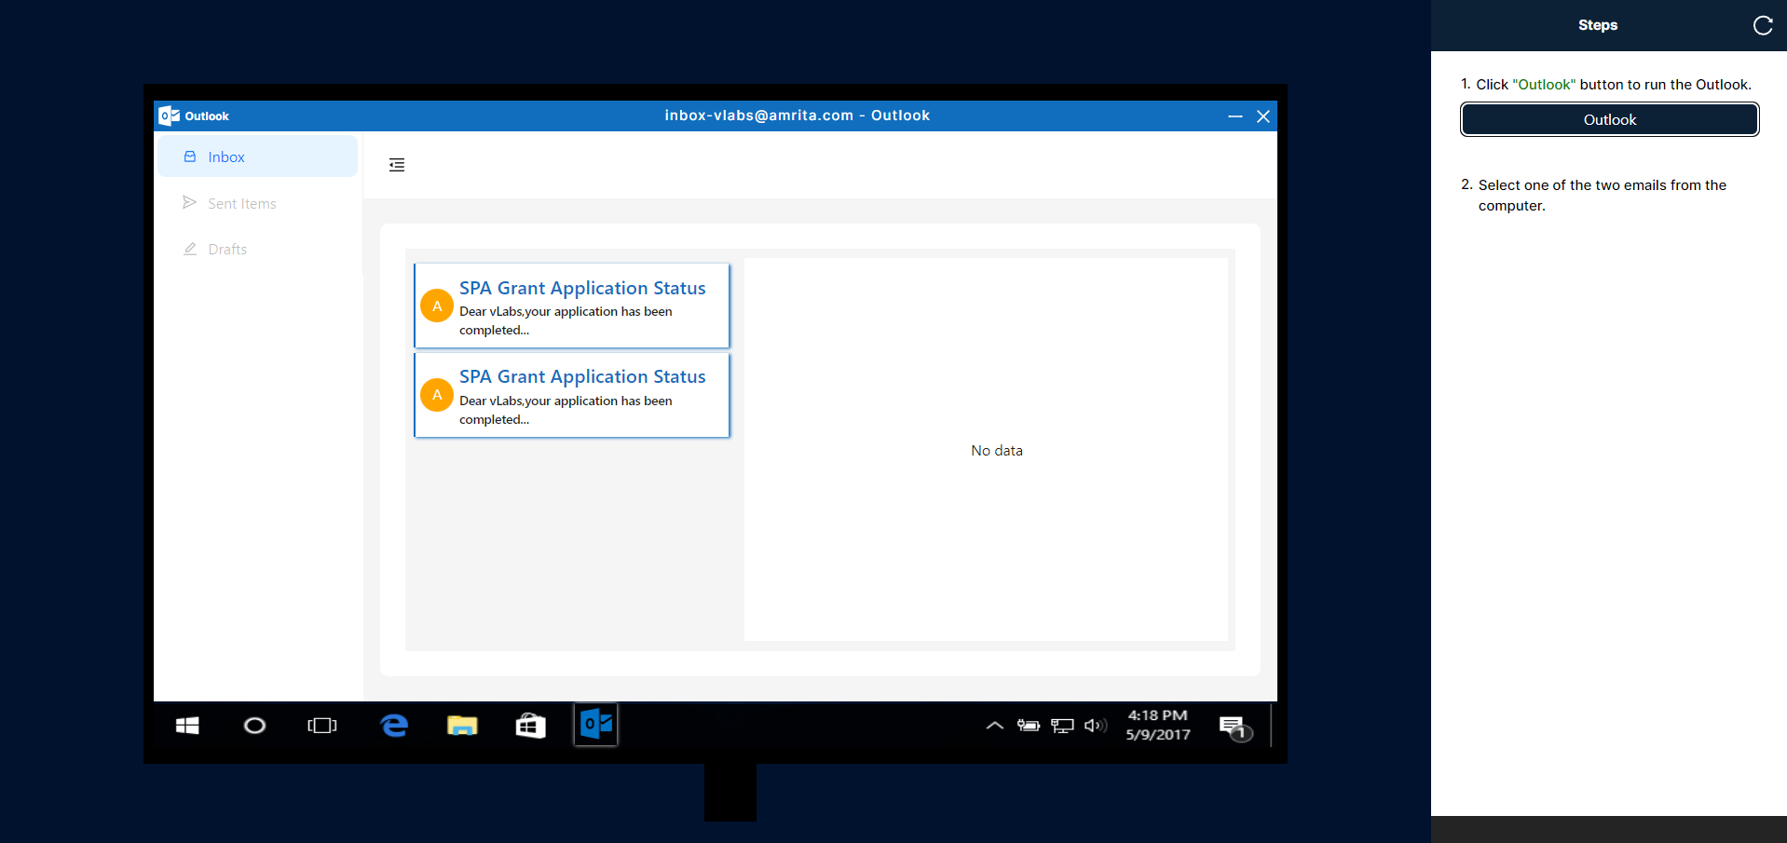
Task: Click the orange avatar on the second email
Action: coord(437,395)
